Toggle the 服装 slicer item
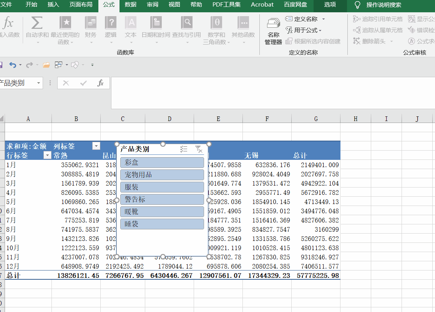The width and height of the screenshot is (435, 312). 162,187
